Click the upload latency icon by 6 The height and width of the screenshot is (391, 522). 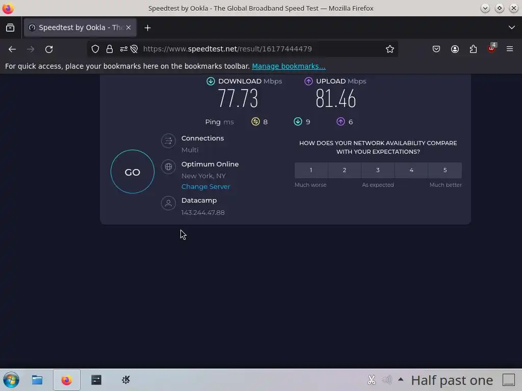[341, 122]
